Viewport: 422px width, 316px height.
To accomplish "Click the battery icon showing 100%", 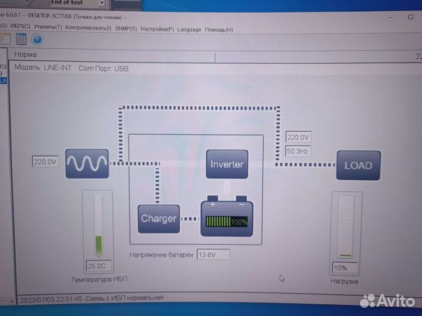I will click(x=227, y=219).
